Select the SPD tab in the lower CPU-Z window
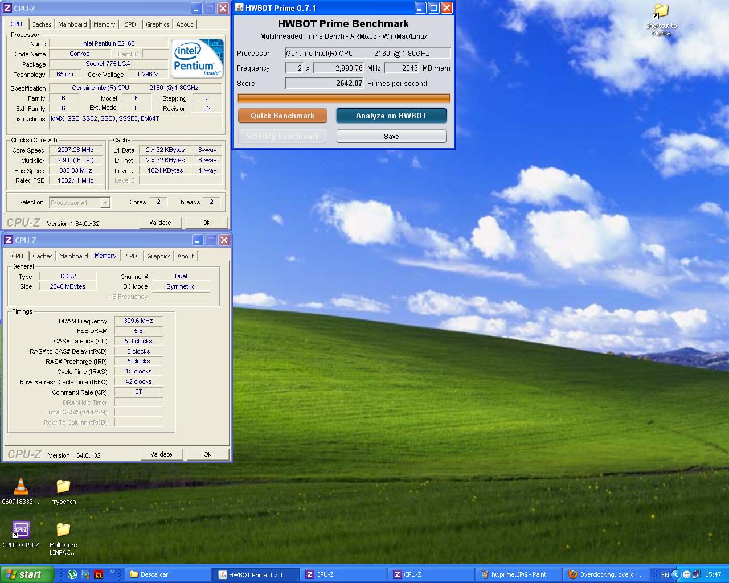The image size is (729, 583). [132, 256]
